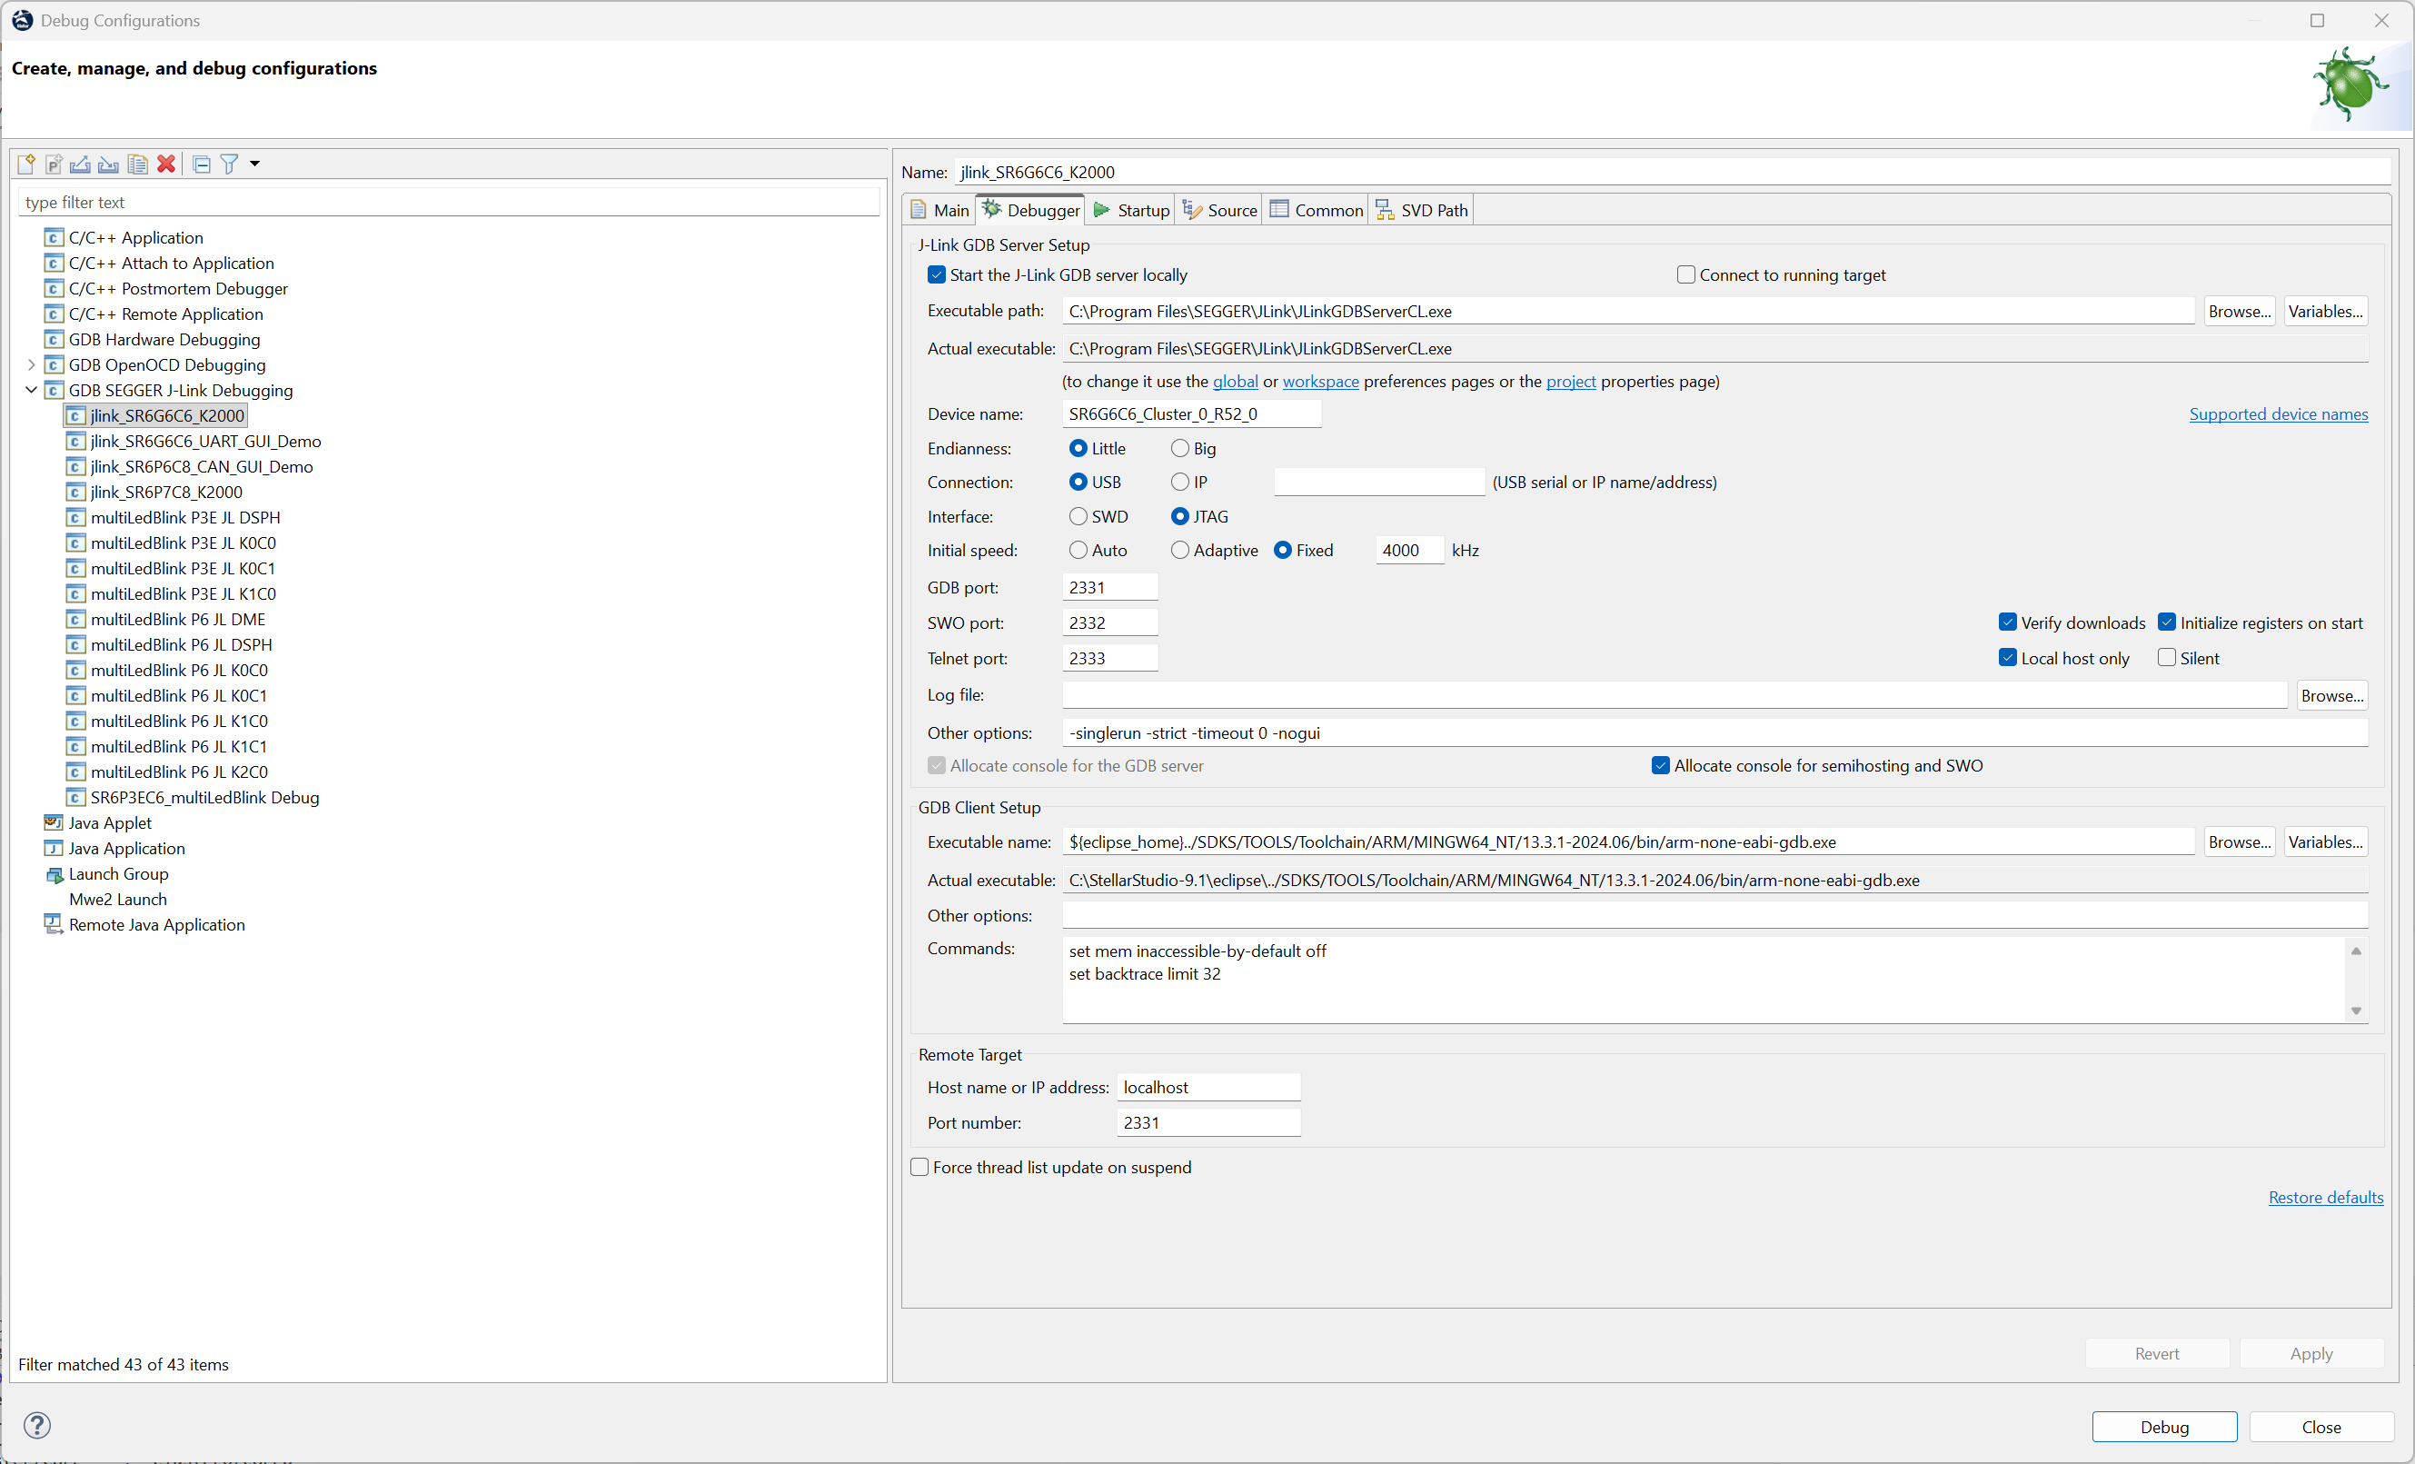
Task: Select the Launch Group configuration type
Action: 107,874
